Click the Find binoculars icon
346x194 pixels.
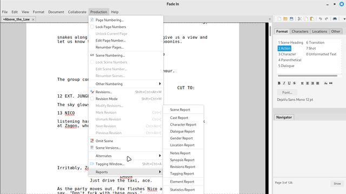(335, 19)
